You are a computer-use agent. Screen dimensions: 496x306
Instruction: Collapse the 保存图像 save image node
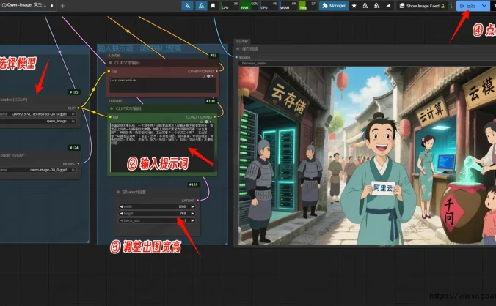point(238,49)
